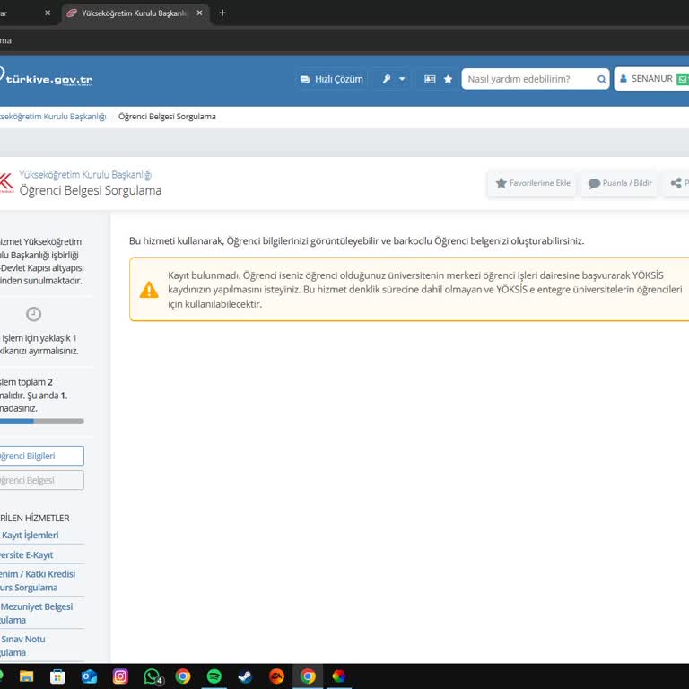Launch Steam from the taskbar
689x689 pixels.
(245, 676)
